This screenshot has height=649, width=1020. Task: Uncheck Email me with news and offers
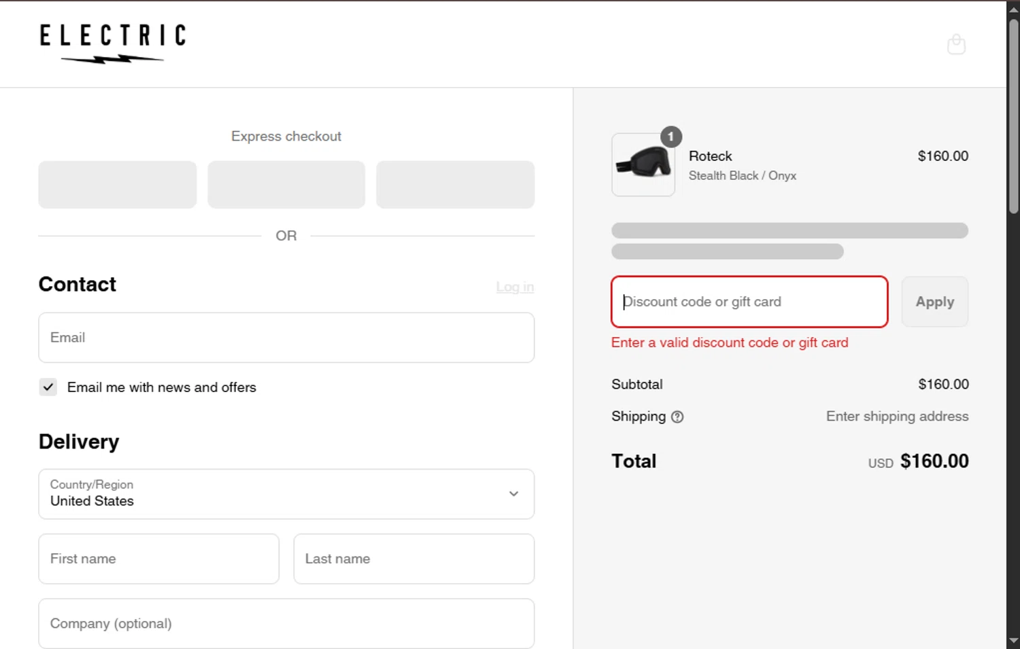[48, 387]
